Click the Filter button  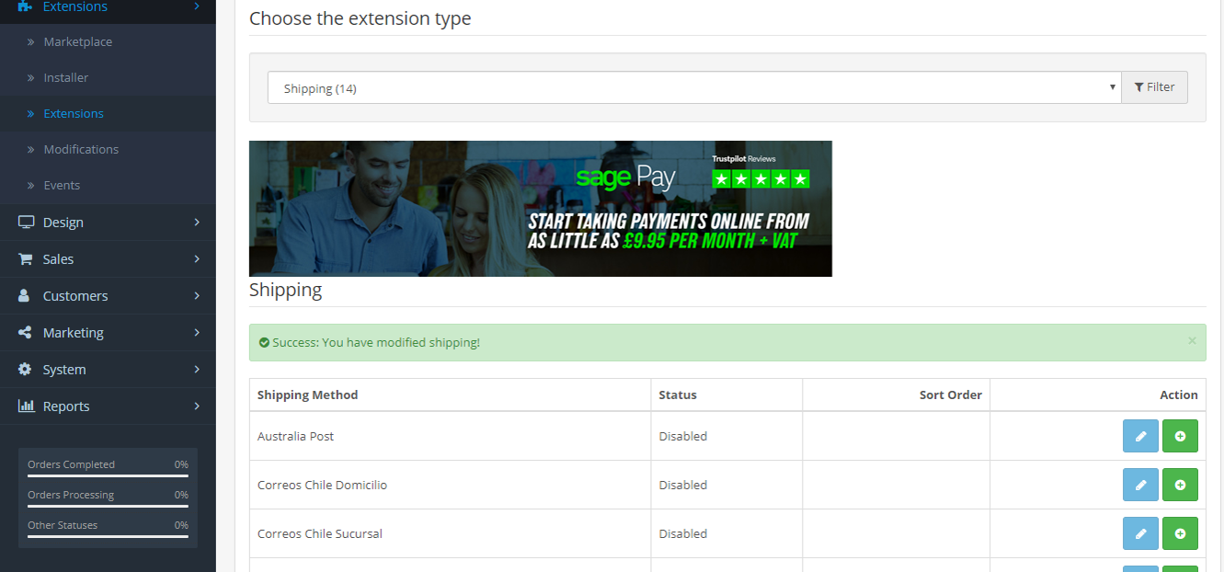click(1154, 87)
